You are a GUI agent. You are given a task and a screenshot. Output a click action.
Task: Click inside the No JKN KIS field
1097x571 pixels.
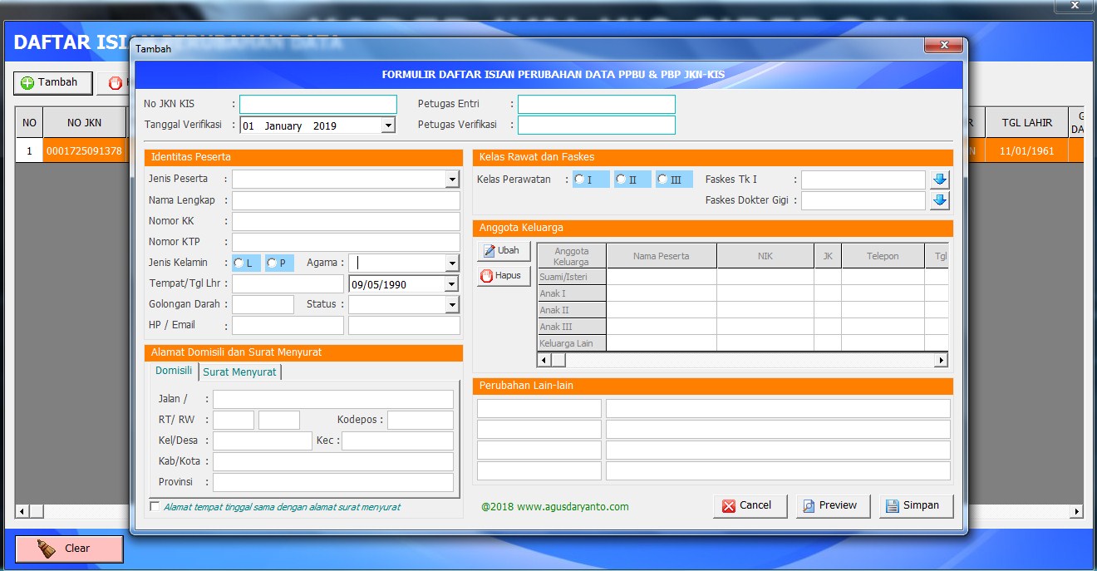tap(317, 103)
